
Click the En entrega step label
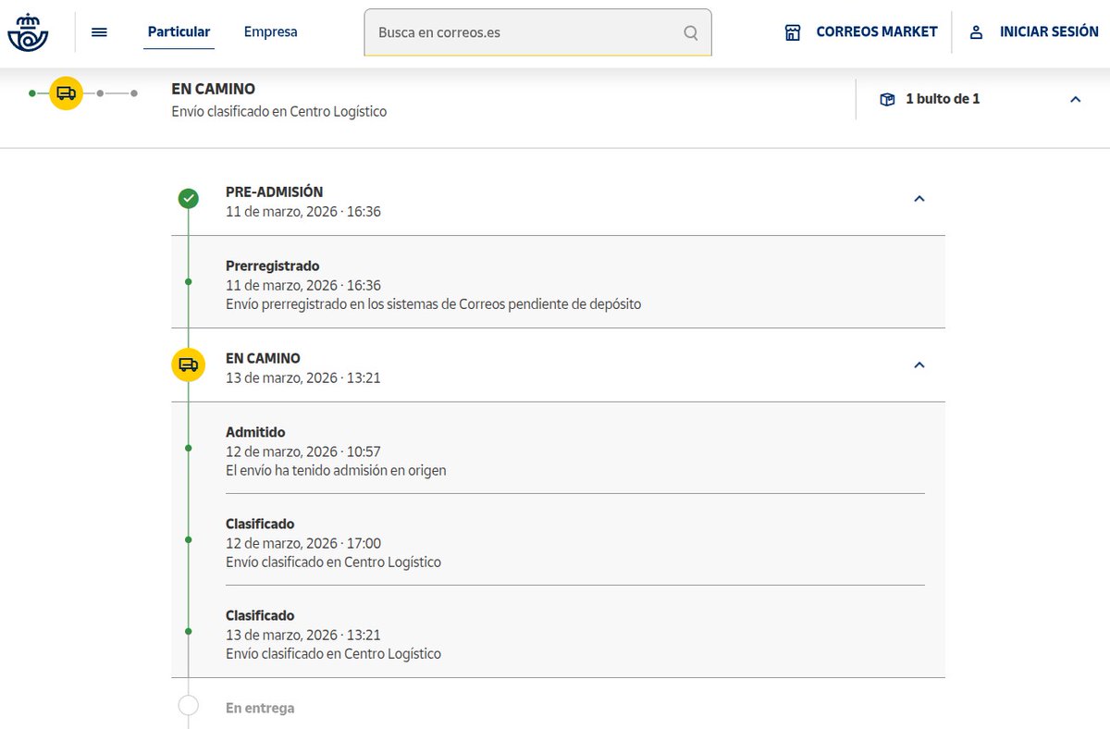coord(260,708)
